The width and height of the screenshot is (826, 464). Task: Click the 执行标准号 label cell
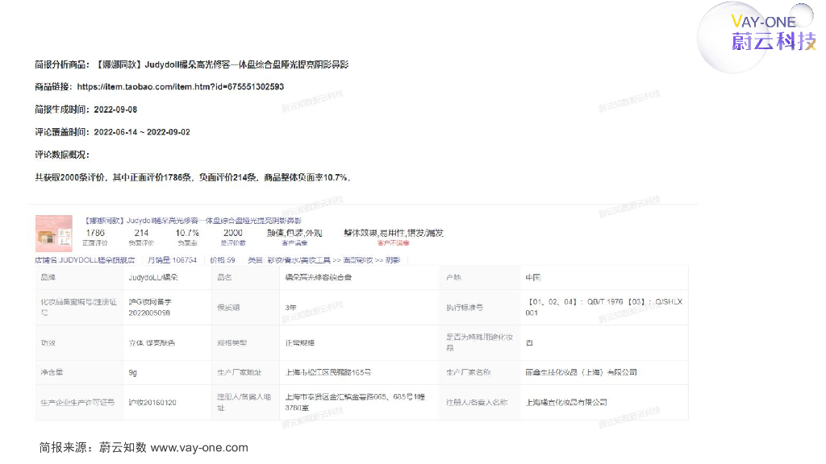pos(479,307)
